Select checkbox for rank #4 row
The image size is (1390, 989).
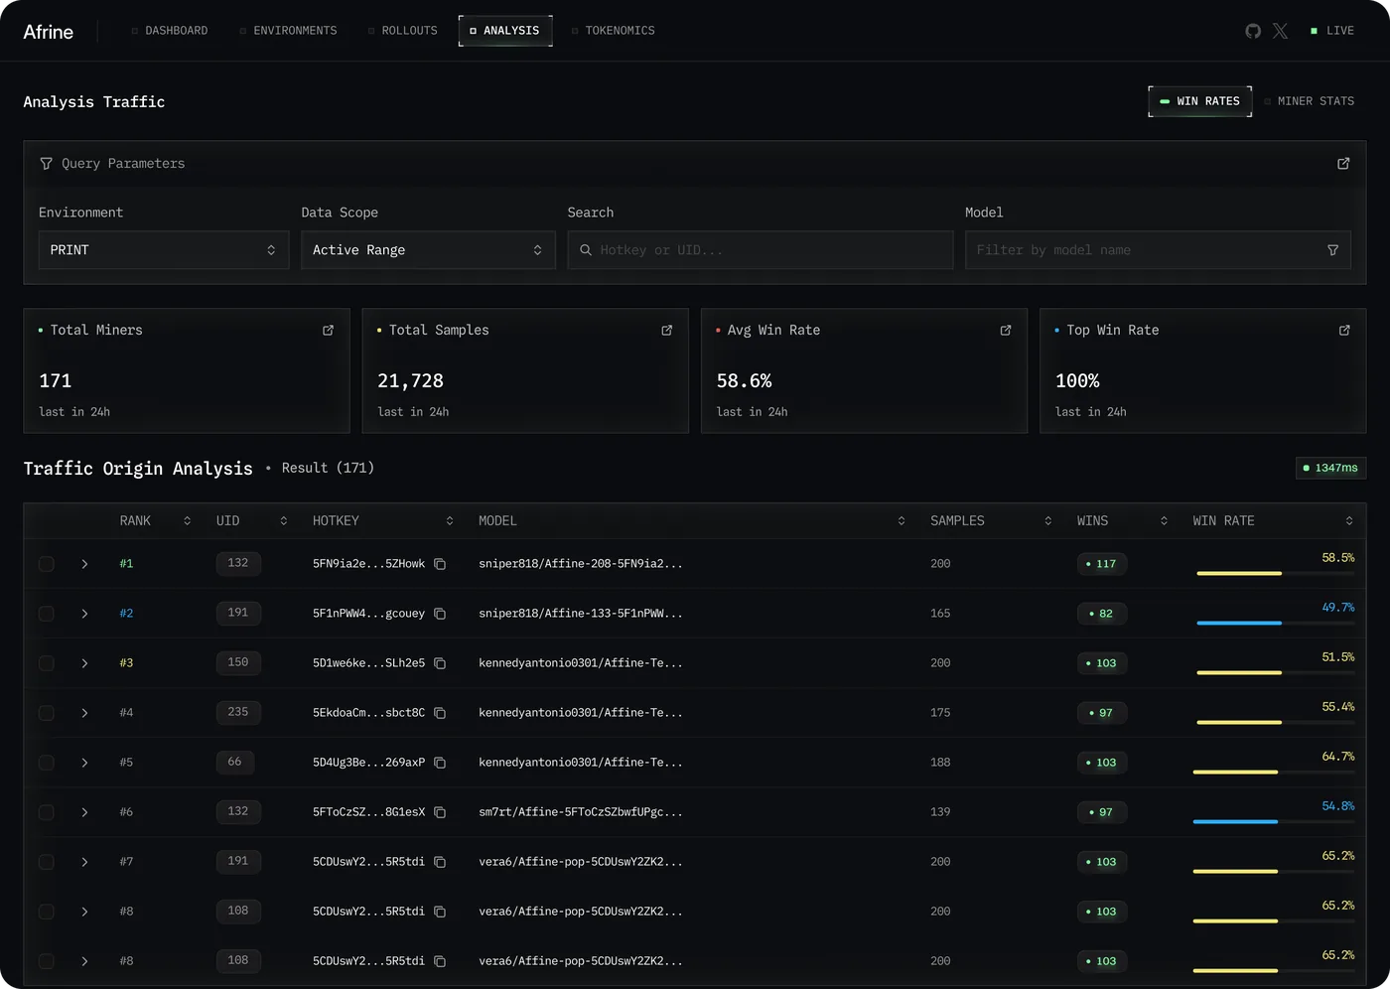[x=47, y=713]
